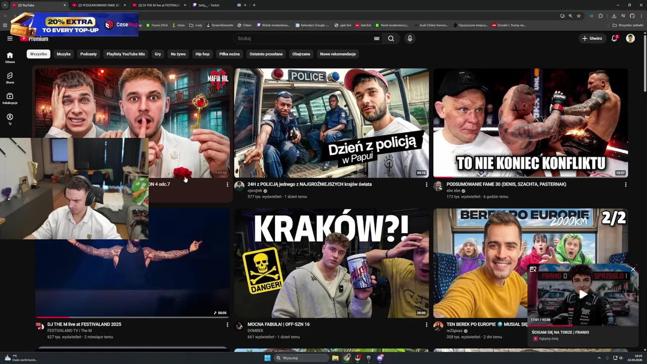Open options menu for 24H z POLICJĄ video
This screenshot has width=647, height=364.
426,185
